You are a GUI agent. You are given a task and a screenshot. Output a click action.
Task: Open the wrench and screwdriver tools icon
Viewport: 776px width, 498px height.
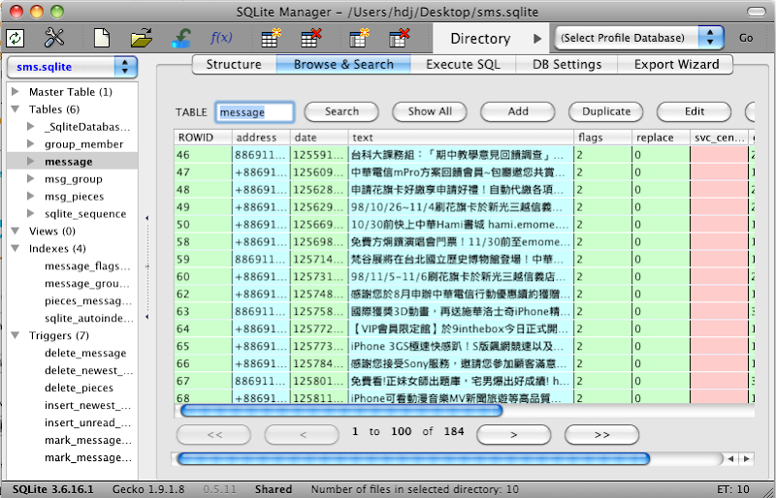(54, 38)
